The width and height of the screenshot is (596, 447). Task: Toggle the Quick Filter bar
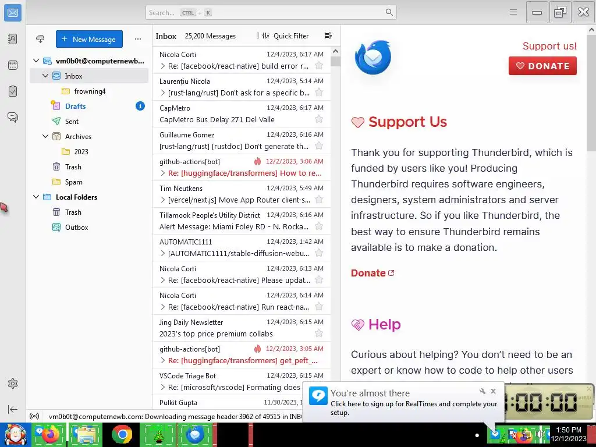[x=285, y=36]
